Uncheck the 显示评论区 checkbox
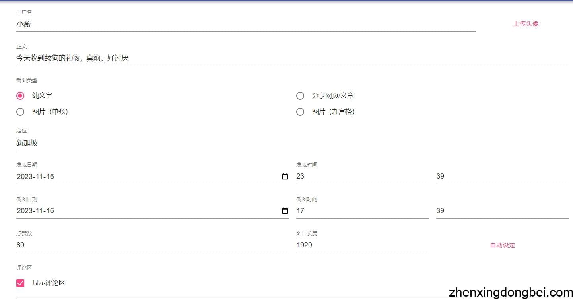Screen dimensions: 573x299 point(20,283)
